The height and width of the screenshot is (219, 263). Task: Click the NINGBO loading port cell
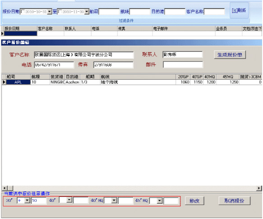tap(57, 82)
